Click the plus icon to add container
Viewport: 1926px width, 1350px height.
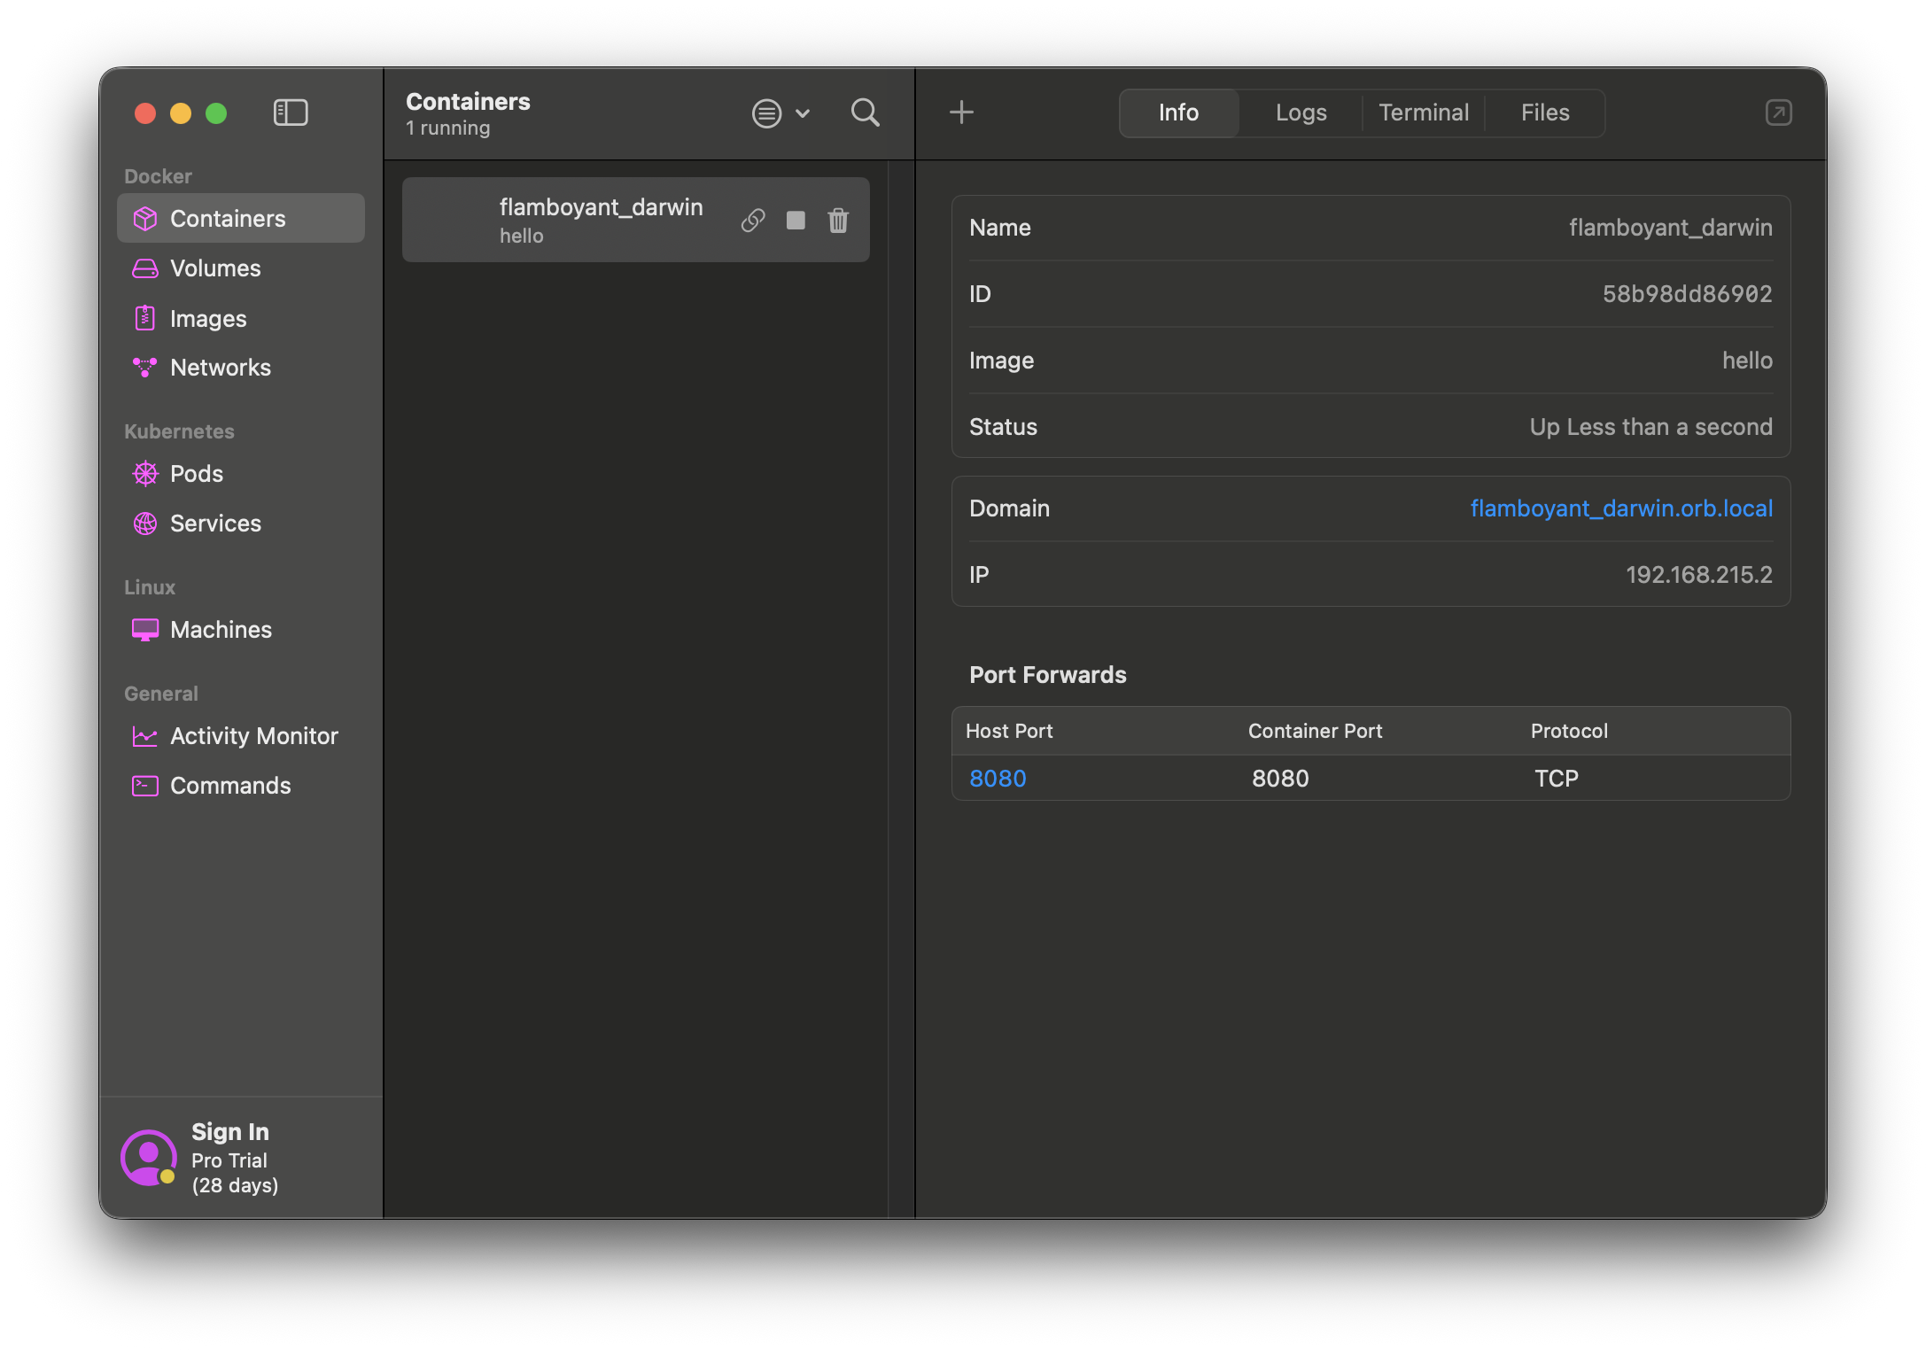(961, 112)
